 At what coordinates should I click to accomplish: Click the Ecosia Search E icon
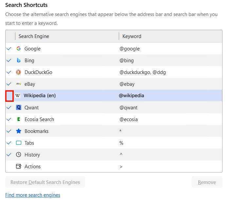[19, 119]
